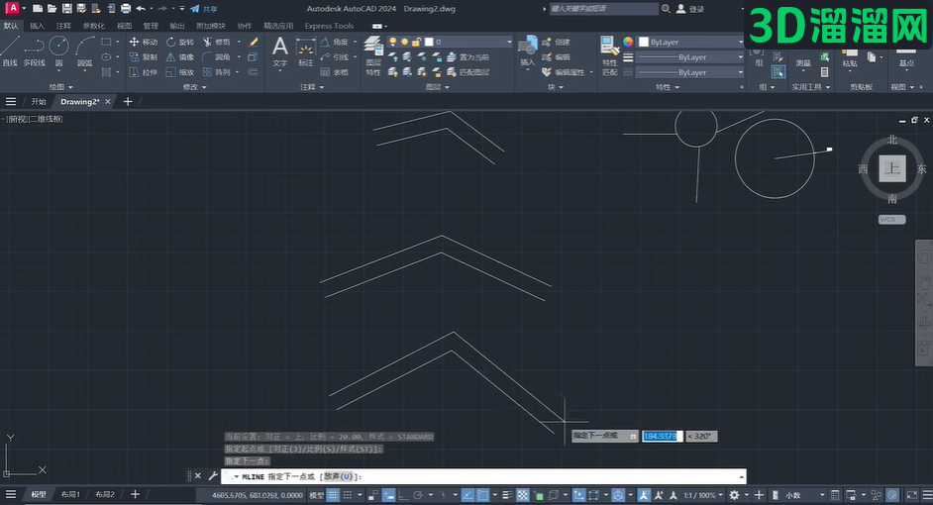This screenshot has height=505, width=933.
Task: Click the 共享 (Share) button
Action: (204, 9)
